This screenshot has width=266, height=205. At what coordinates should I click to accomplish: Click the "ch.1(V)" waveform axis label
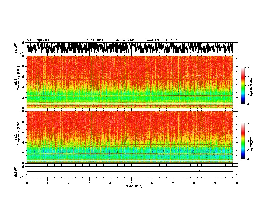click(16, 48)
